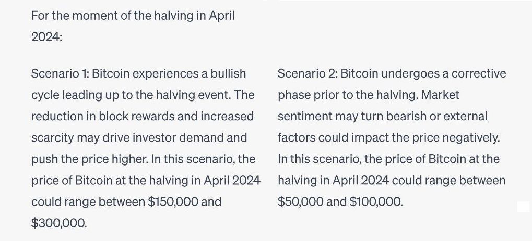
Task: Click the small white square at right edge
Action: 523,207
